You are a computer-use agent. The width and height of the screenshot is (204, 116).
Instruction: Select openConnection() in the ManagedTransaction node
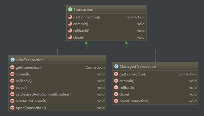pyautogui.click(x=134, y=101)
